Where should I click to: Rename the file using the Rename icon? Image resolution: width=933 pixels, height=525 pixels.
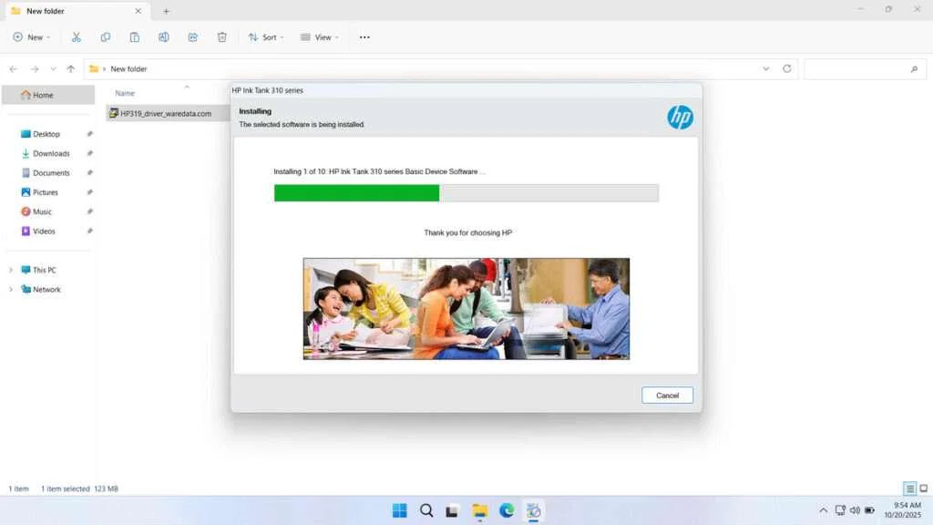point(164,36)
